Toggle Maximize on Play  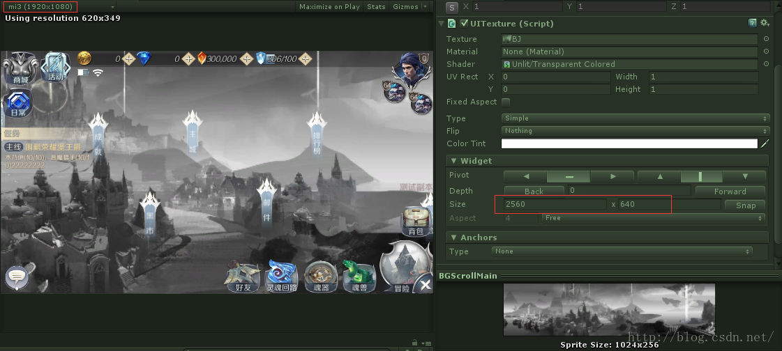(x=329, y=6)
